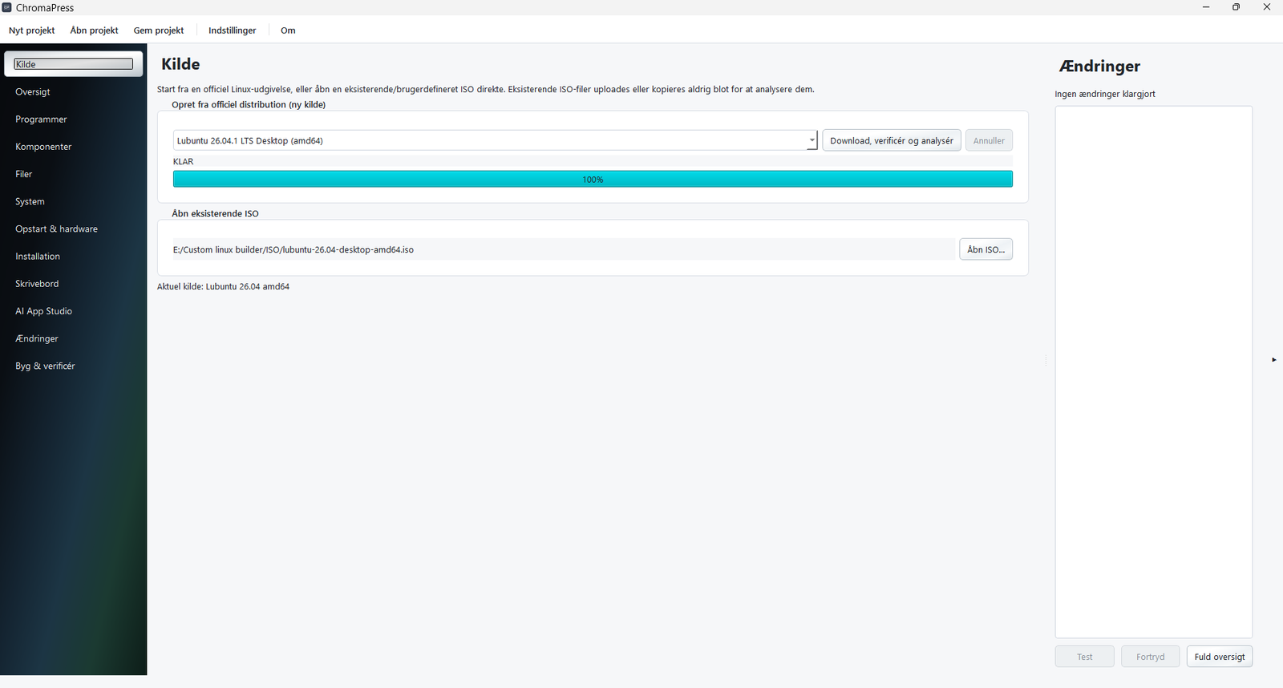Switch to Ændringer sidebar item
Screen dimensions: 1283x688
pos(74,338)
